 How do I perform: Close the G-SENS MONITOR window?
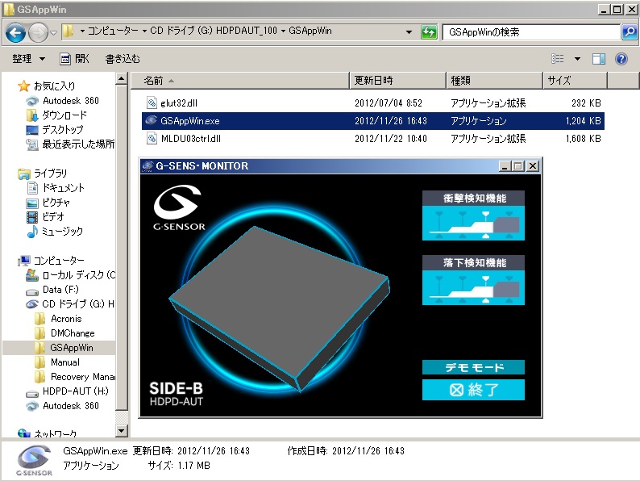[x=533, y=166]
